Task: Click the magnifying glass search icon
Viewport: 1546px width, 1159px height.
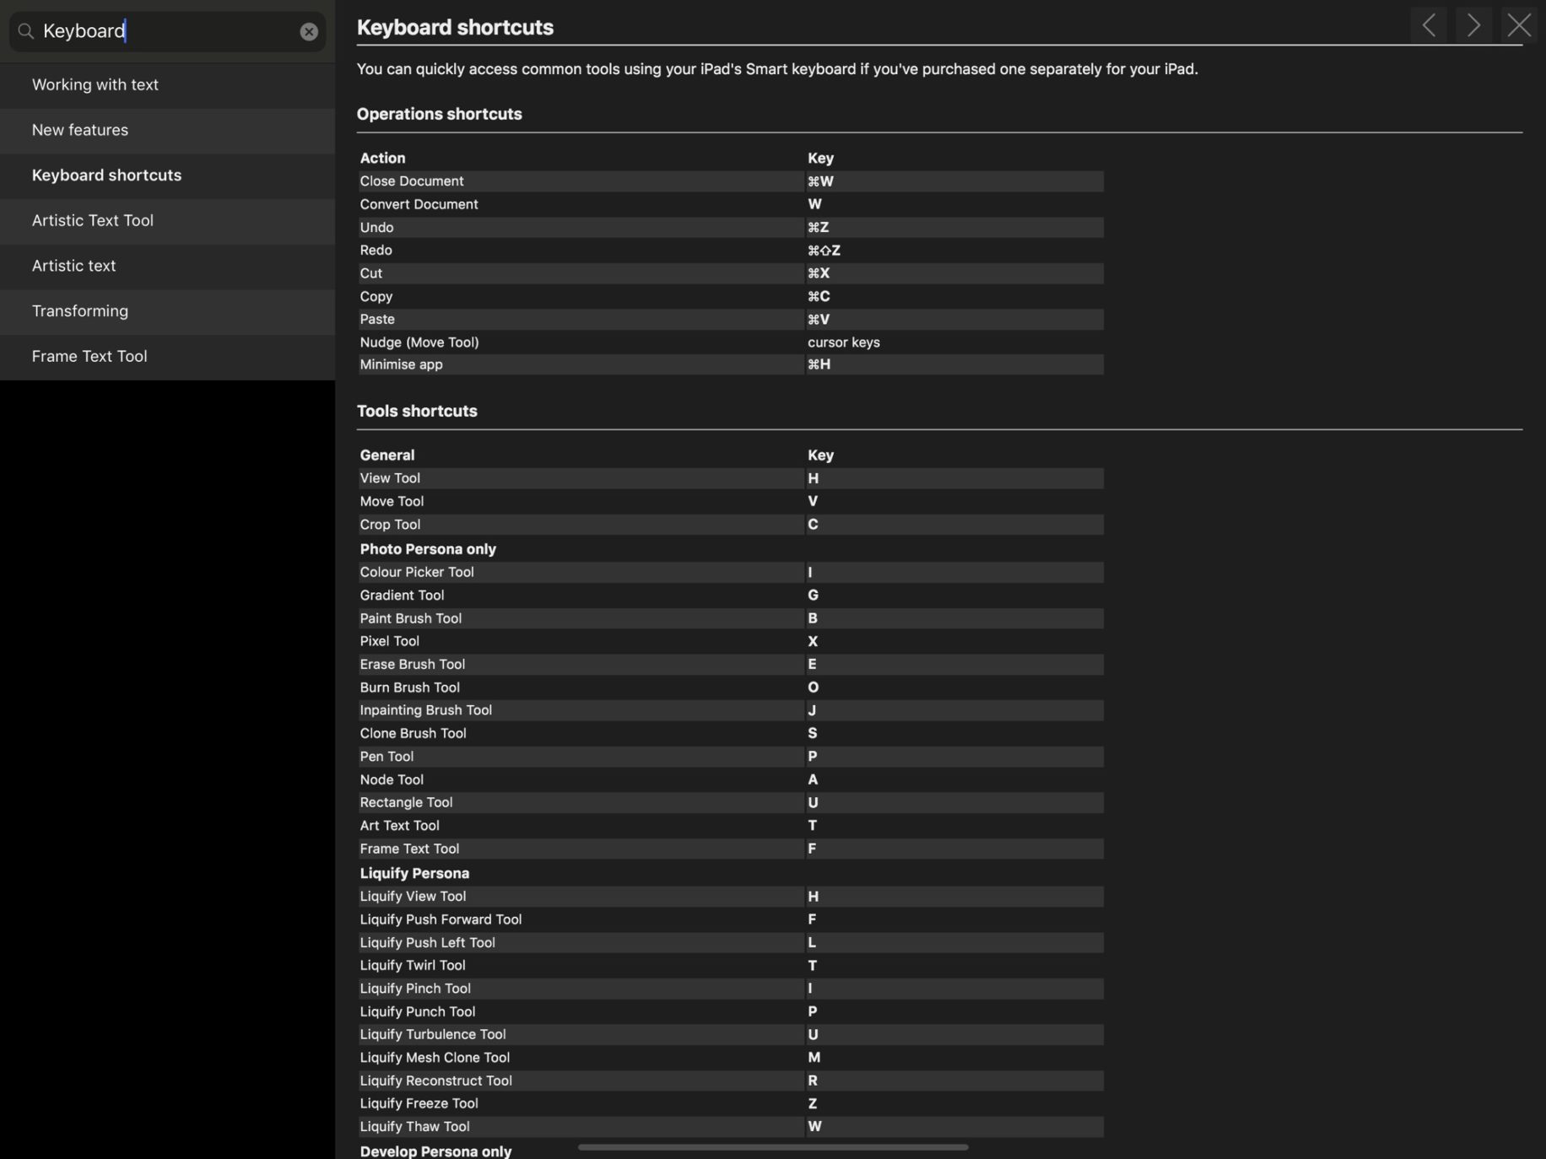Action: click(26, 31)
